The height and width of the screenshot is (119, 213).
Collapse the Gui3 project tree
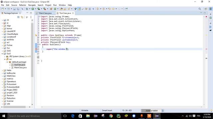pyautogui.click(x=2, y=54)
